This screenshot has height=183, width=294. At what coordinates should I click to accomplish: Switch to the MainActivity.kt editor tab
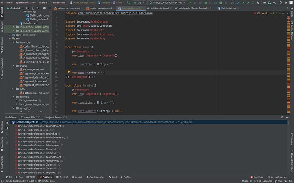click(229, 8)
